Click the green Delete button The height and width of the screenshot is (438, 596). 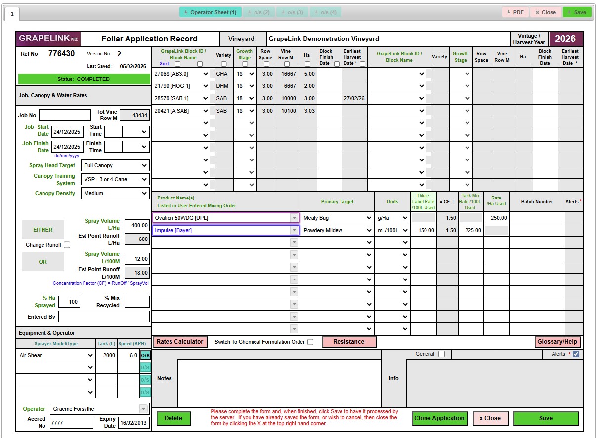tap(173, 418)
